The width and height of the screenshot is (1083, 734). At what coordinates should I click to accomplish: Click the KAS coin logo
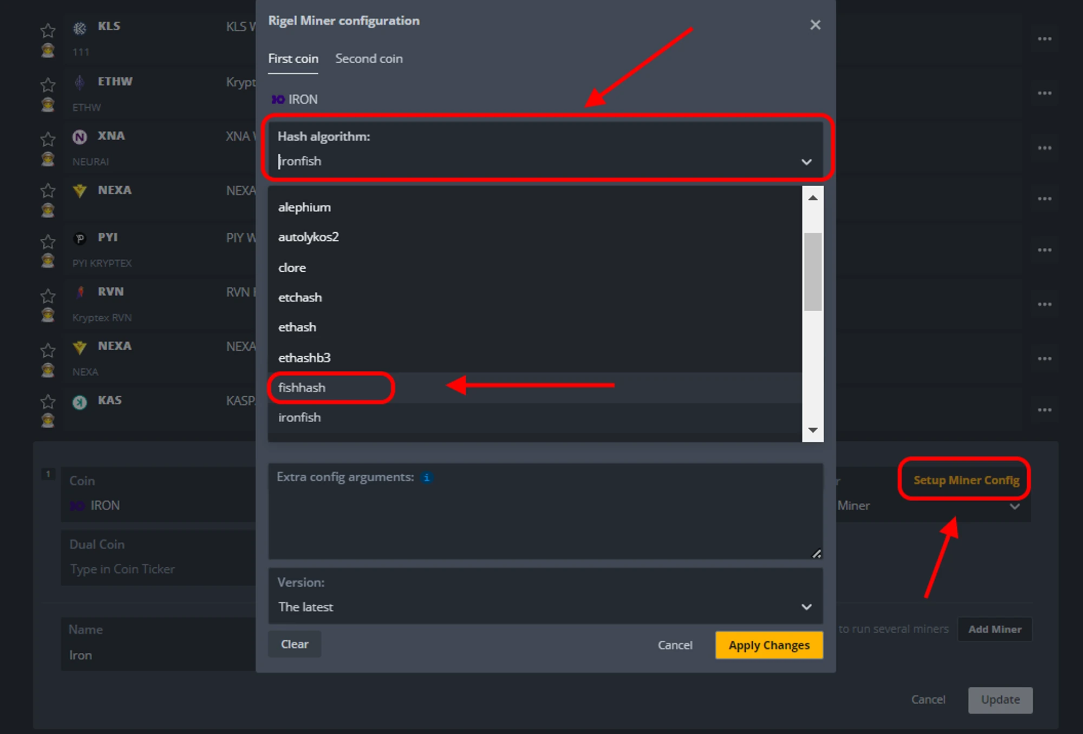(x=80, y=402)
